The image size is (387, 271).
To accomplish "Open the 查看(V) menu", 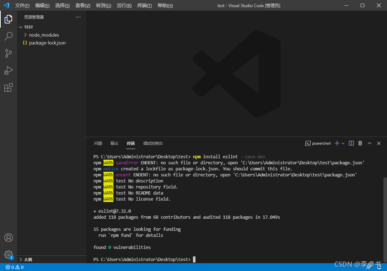I will [x=83, y=5].
